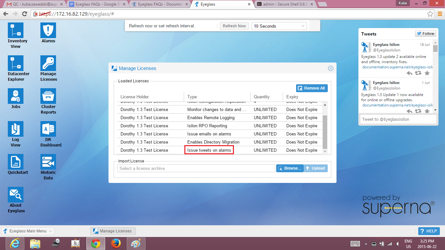Screen dimensions: 445x250
Task: Close the Manage Licenses dialog
Action: point(330,68)
